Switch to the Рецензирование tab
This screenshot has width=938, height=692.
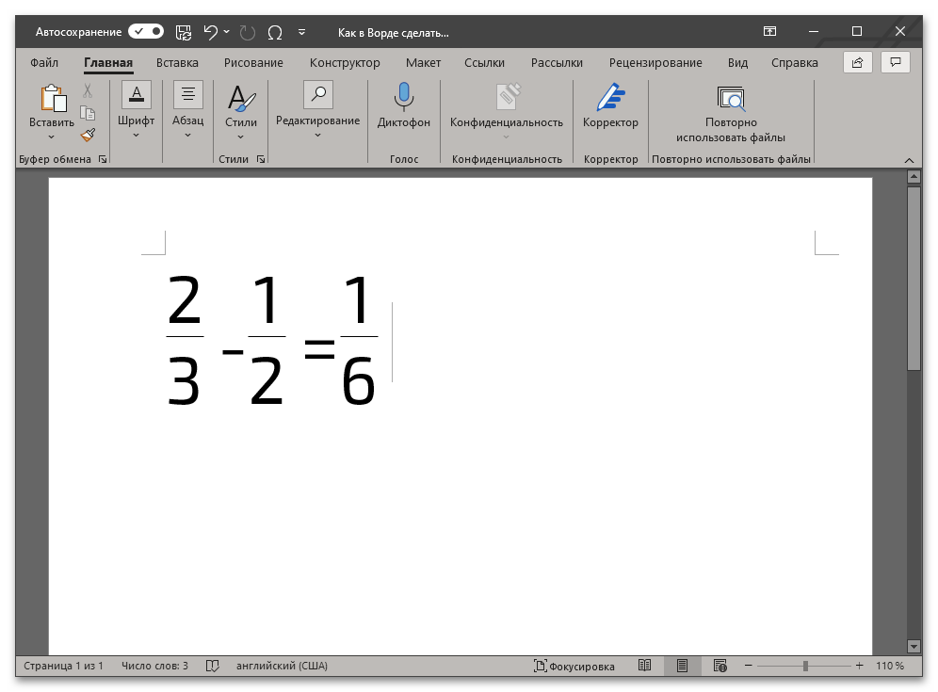pos(655,63)
